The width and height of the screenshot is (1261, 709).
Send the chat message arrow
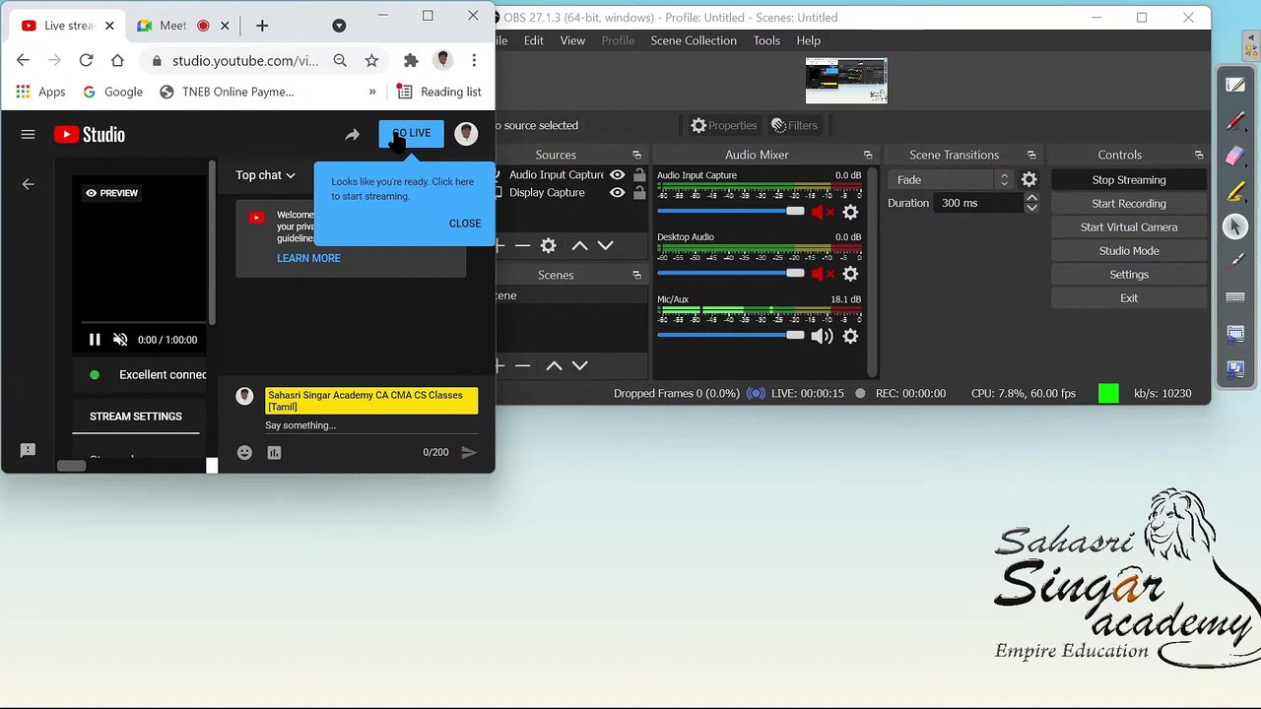pyautogui.click(x=469, y=453)
